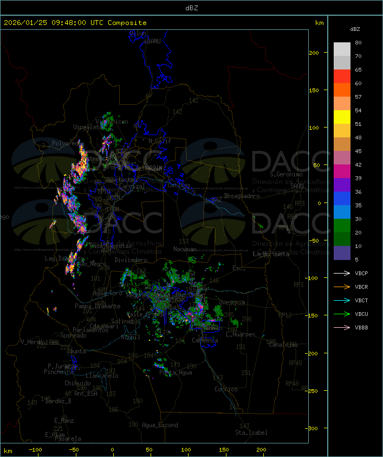The width and height of the screenshot is (383, 457).
Task: Select the green VBCU arrow symbol
Action: coord(342,314)
